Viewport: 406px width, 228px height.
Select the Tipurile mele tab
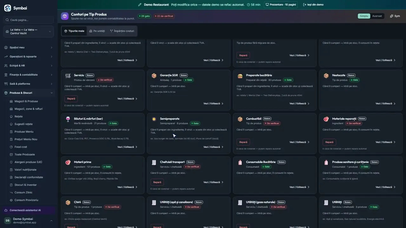point(74,31)
